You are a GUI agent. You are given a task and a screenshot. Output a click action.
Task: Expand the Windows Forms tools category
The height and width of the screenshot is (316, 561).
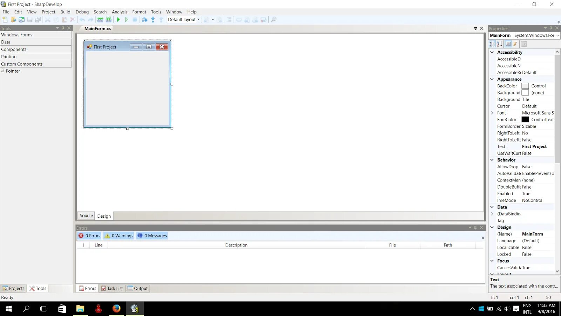36,35
